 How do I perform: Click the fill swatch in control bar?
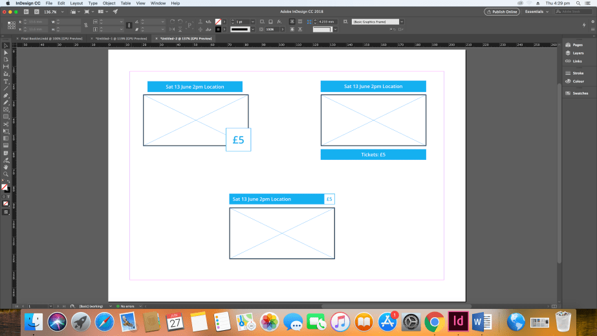(218, 22)
